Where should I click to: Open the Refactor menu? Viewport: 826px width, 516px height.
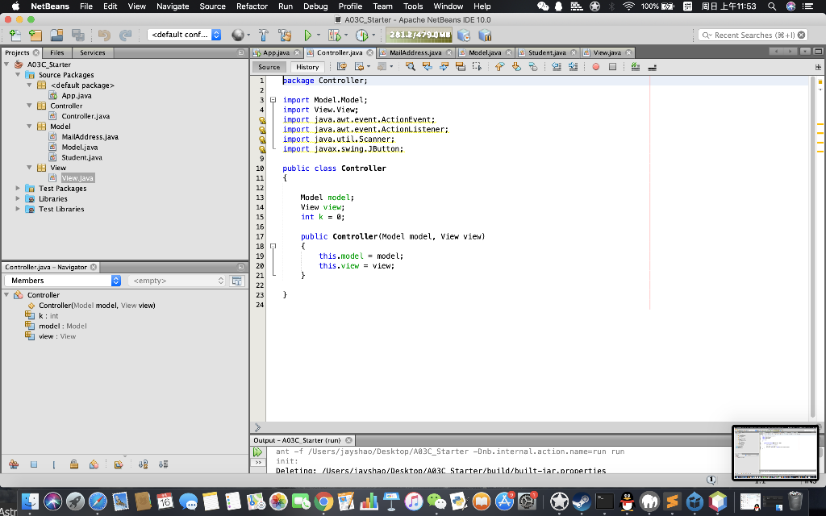tap(252, 6)
